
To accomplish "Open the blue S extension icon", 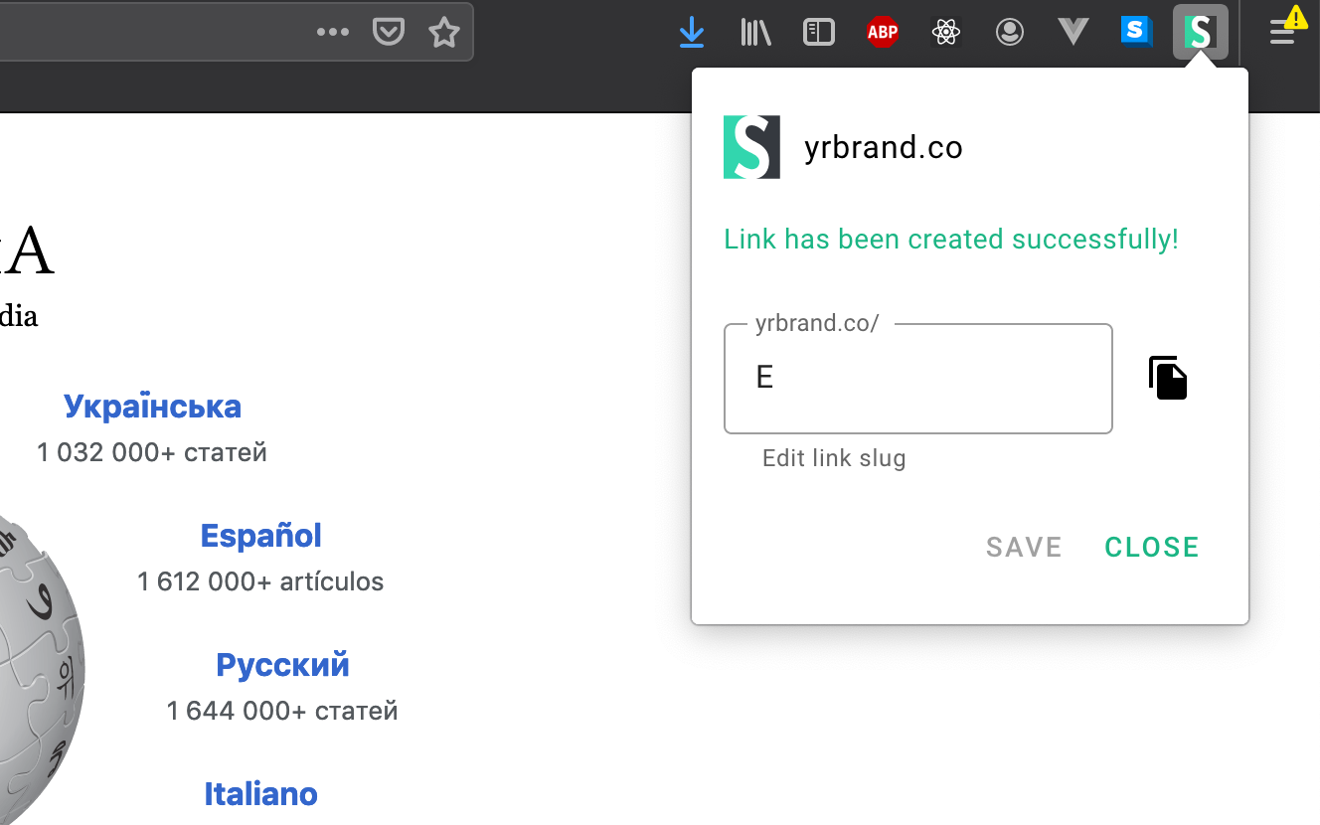I will 1136,32.
